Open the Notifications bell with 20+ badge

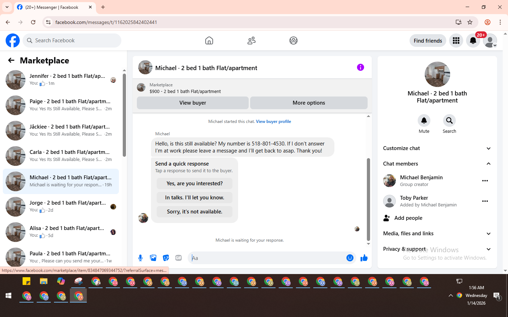[x=473, y=41]
